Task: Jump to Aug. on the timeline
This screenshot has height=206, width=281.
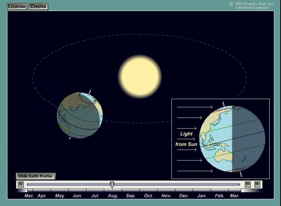Action: [113, 196]
